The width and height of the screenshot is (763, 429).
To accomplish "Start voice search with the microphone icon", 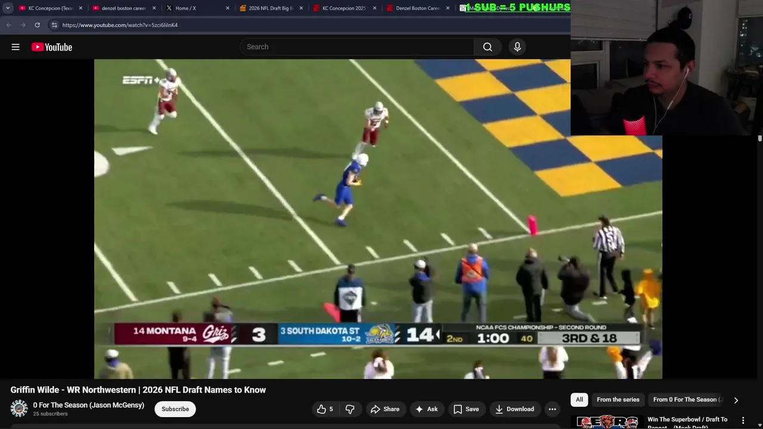I will pos(517,47).
